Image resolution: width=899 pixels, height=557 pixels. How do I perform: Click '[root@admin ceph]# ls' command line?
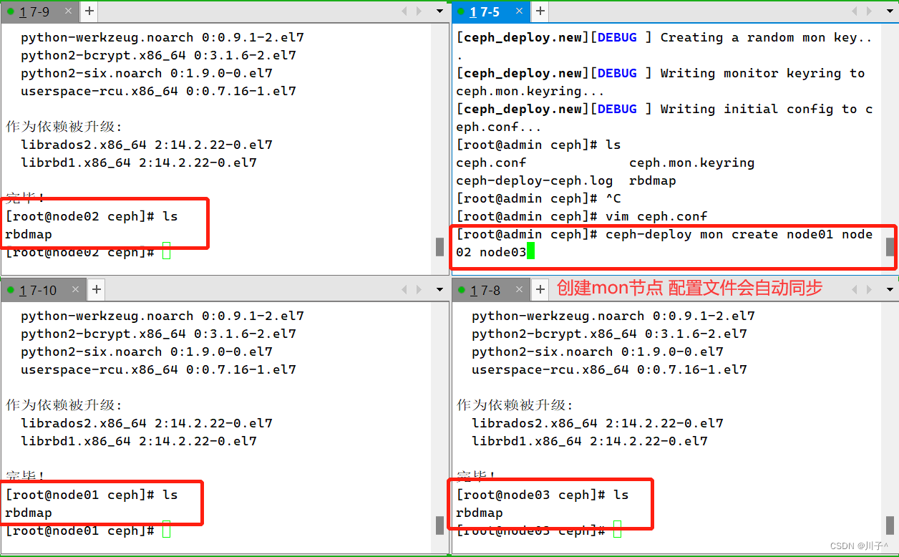(x=539, y=145)
